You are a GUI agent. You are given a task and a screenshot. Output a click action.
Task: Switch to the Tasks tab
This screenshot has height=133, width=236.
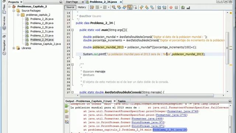coord(122,101)
